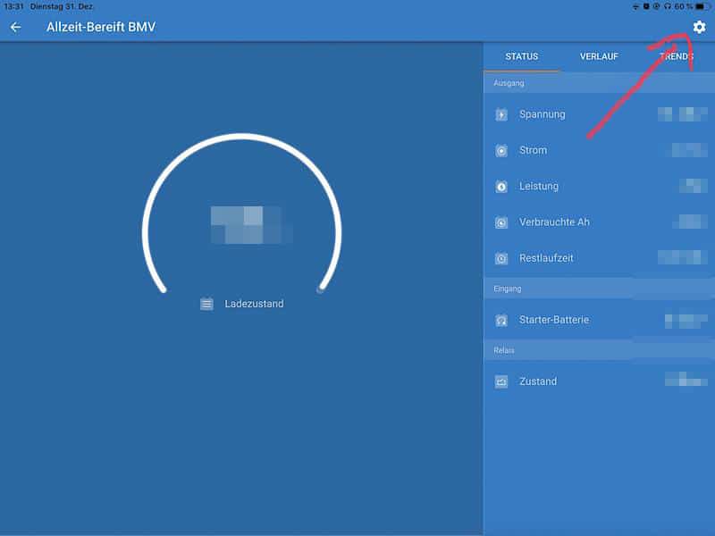This screenshot has height=536, width=715.
Task: Click the Restlaufzeit clock icon
Action: click(501, 259)
